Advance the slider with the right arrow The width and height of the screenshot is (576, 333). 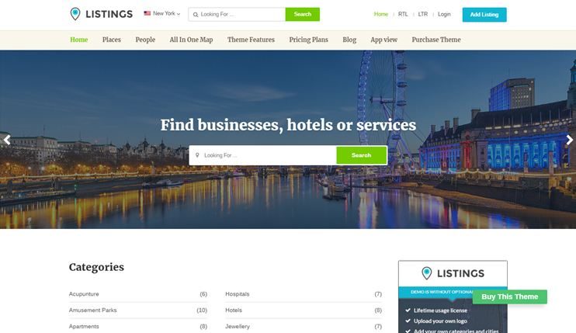(x=569, y=140)
